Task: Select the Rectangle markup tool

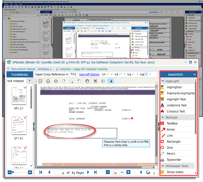Action: (x=173, y=142)
